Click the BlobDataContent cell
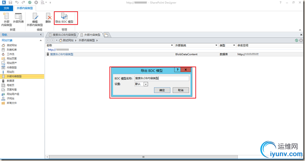This screenshot has width=305, height=161. pos(186,55)
